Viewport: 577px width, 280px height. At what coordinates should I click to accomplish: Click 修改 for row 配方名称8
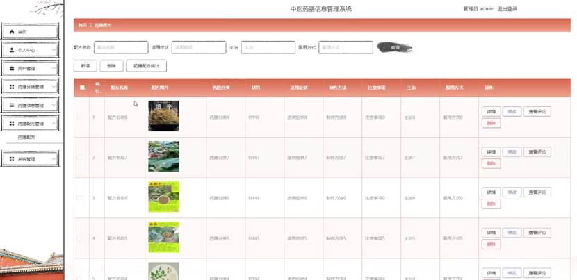tap(512, 111)
